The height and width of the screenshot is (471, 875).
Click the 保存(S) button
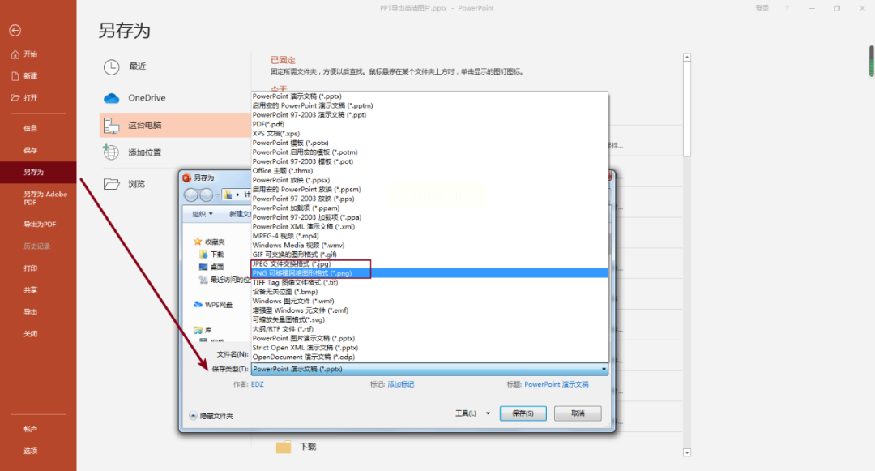[x=523, y=413]
